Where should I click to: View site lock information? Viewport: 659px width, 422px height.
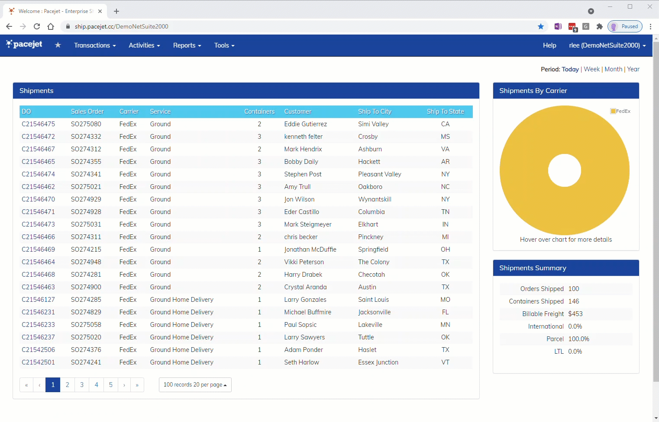pos(68,26)
